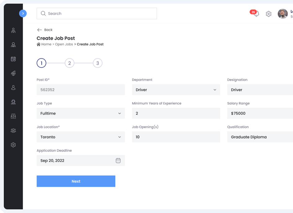Select the attendance calendar icon in sidebar

tap(13, 59)
